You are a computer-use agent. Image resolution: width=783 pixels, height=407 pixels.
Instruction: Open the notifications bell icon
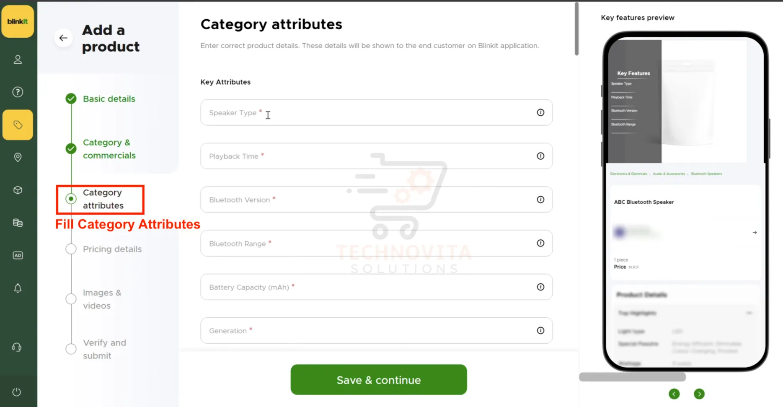click(18, 288)
